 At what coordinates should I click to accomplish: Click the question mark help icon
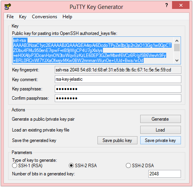tap(167, 5)
